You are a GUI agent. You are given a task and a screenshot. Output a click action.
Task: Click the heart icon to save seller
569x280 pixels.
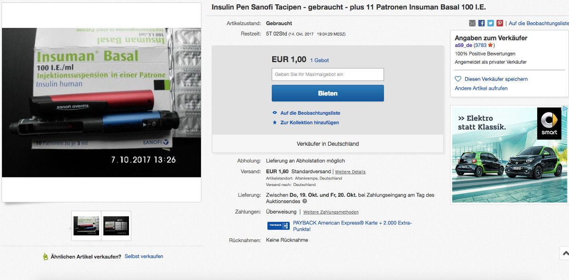pyautogui.click(x=458, y=79)
